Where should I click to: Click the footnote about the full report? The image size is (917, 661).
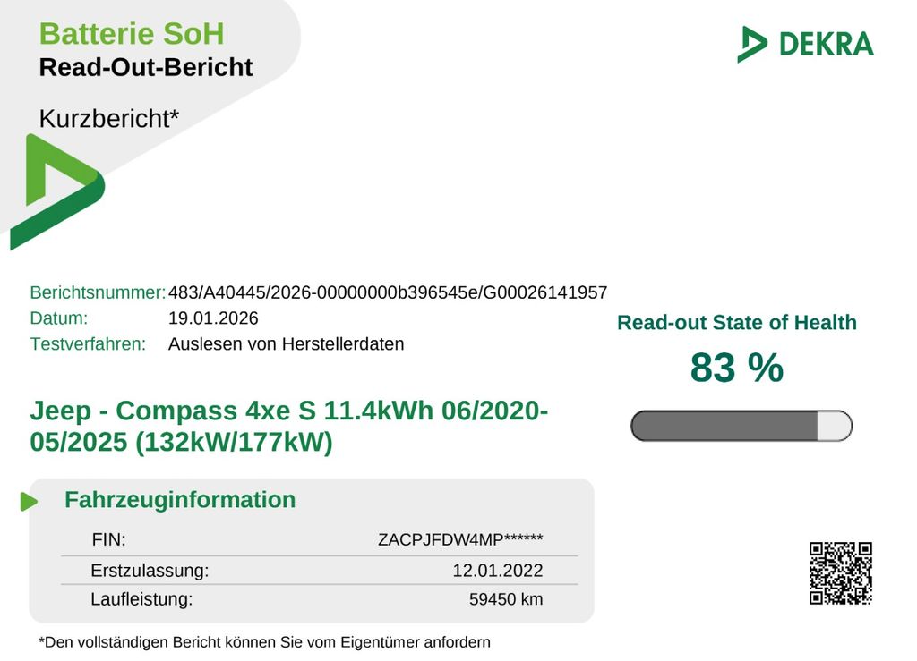pos(265,641)
